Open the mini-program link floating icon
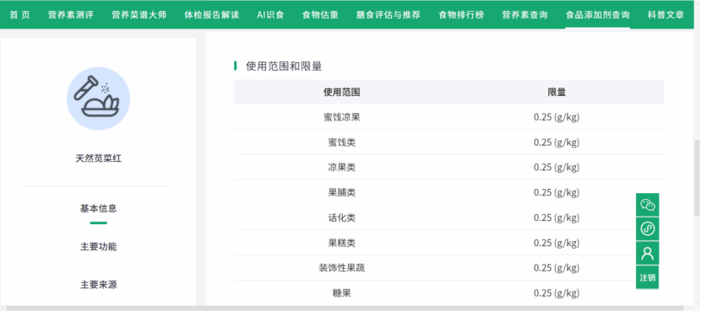This screenshot has height=311, width=701. click(647, 229)
